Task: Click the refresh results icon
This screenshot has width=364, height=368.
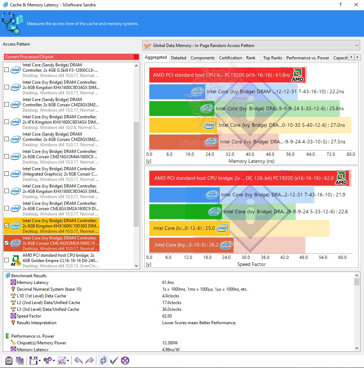Action: pyautogui.click(x=103, y=361)
